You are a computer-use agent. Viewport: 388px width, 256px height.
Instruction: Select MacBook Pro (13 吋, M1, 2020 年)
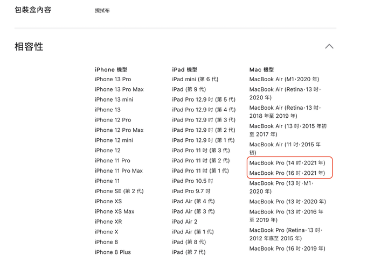(x=281, y=187)
